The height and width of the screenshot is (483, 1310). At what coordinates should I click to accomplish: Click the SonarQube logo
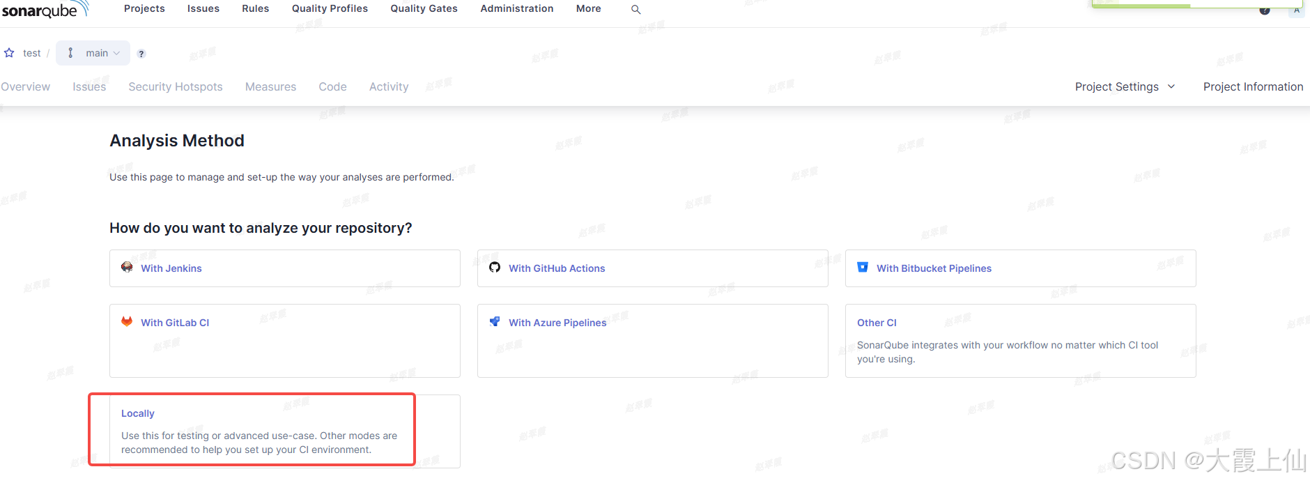(45, 10)
